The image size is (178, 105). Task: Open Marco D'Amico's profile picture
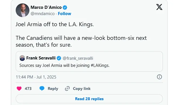[23, 10]
